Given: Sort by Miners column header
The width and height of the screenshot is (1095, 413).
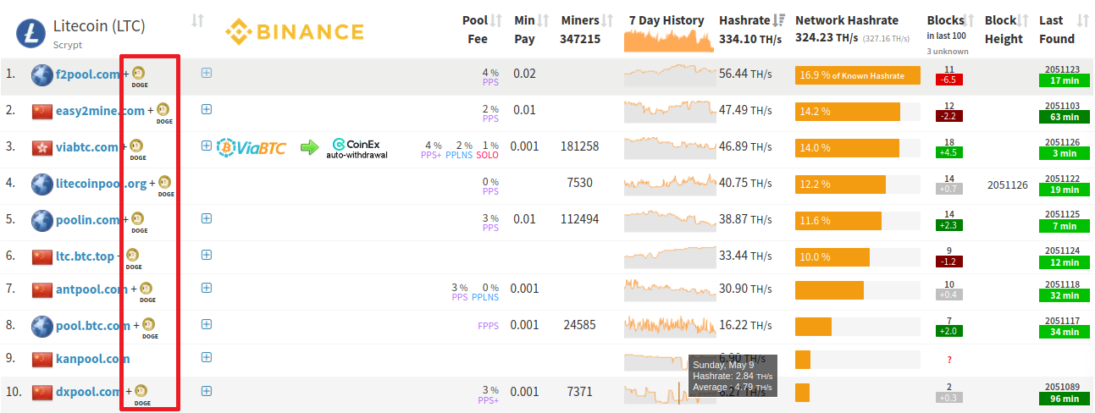Looking at the screenshot, I should [607, 20].
